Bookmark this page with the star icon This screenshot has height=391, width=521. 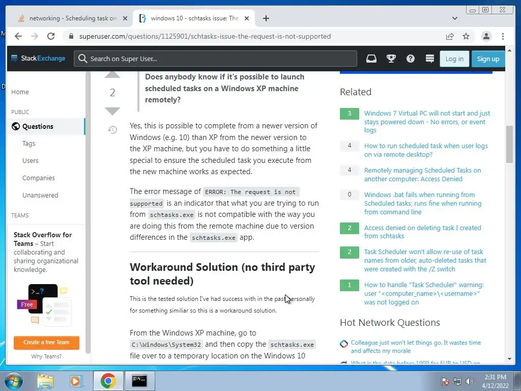(x=466, y=36)
